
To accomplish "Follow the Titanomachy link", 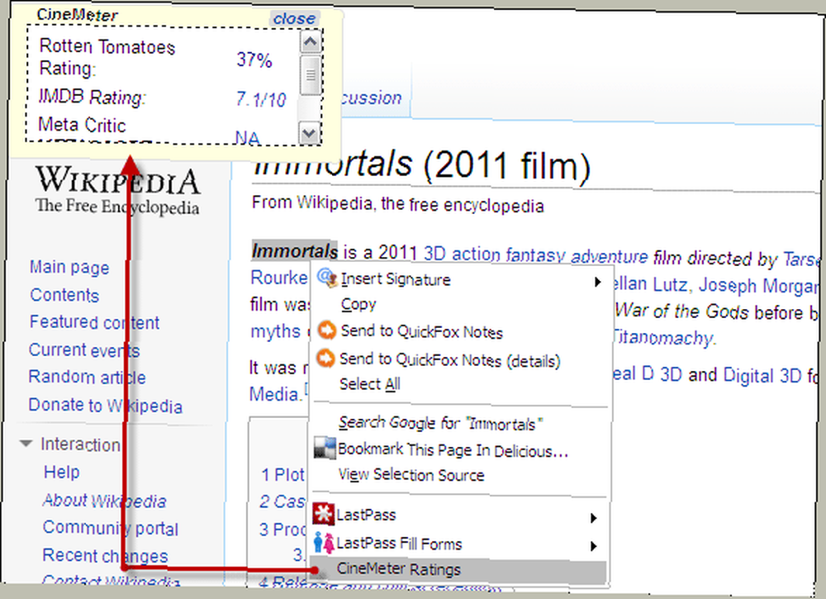I will coord(663,336).
